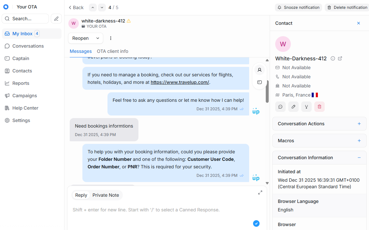This screenshot has height=230, width=369.
Task: Open the compose icon next to search
Action: pyautogui.click(x=56, y=19)
